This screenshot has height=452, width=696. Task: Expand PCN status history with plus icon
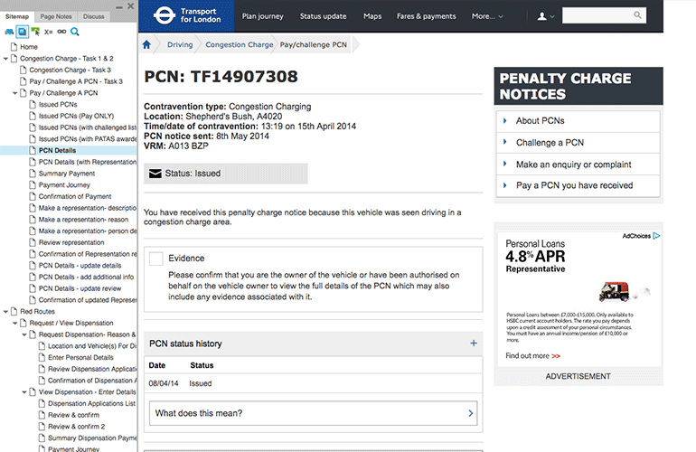click(x=473, y=344)
